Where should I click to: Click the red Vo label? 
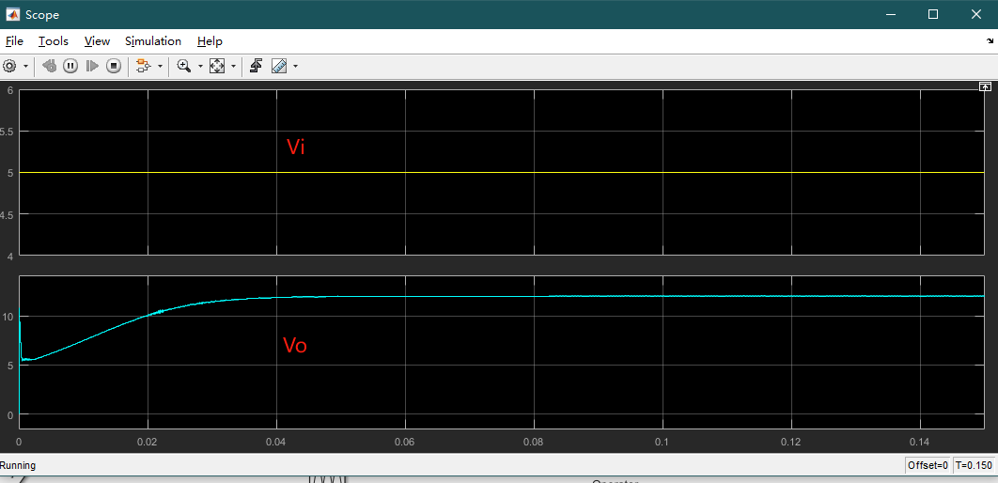pos(295,346)
